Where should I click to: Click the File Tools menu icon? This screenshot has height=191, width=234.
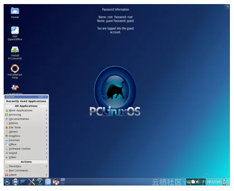pyautogui.click(x=7, y=127)
